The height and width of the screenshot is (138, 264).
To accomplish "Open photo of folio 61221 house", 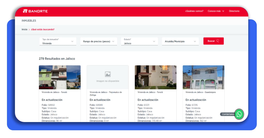I will coord(155,77).
